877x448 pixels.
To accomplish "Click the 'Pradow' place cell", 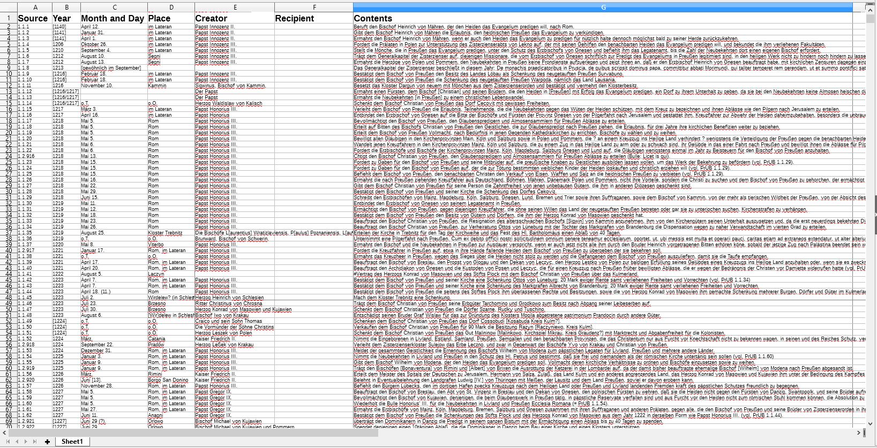I will click(171, 345).
